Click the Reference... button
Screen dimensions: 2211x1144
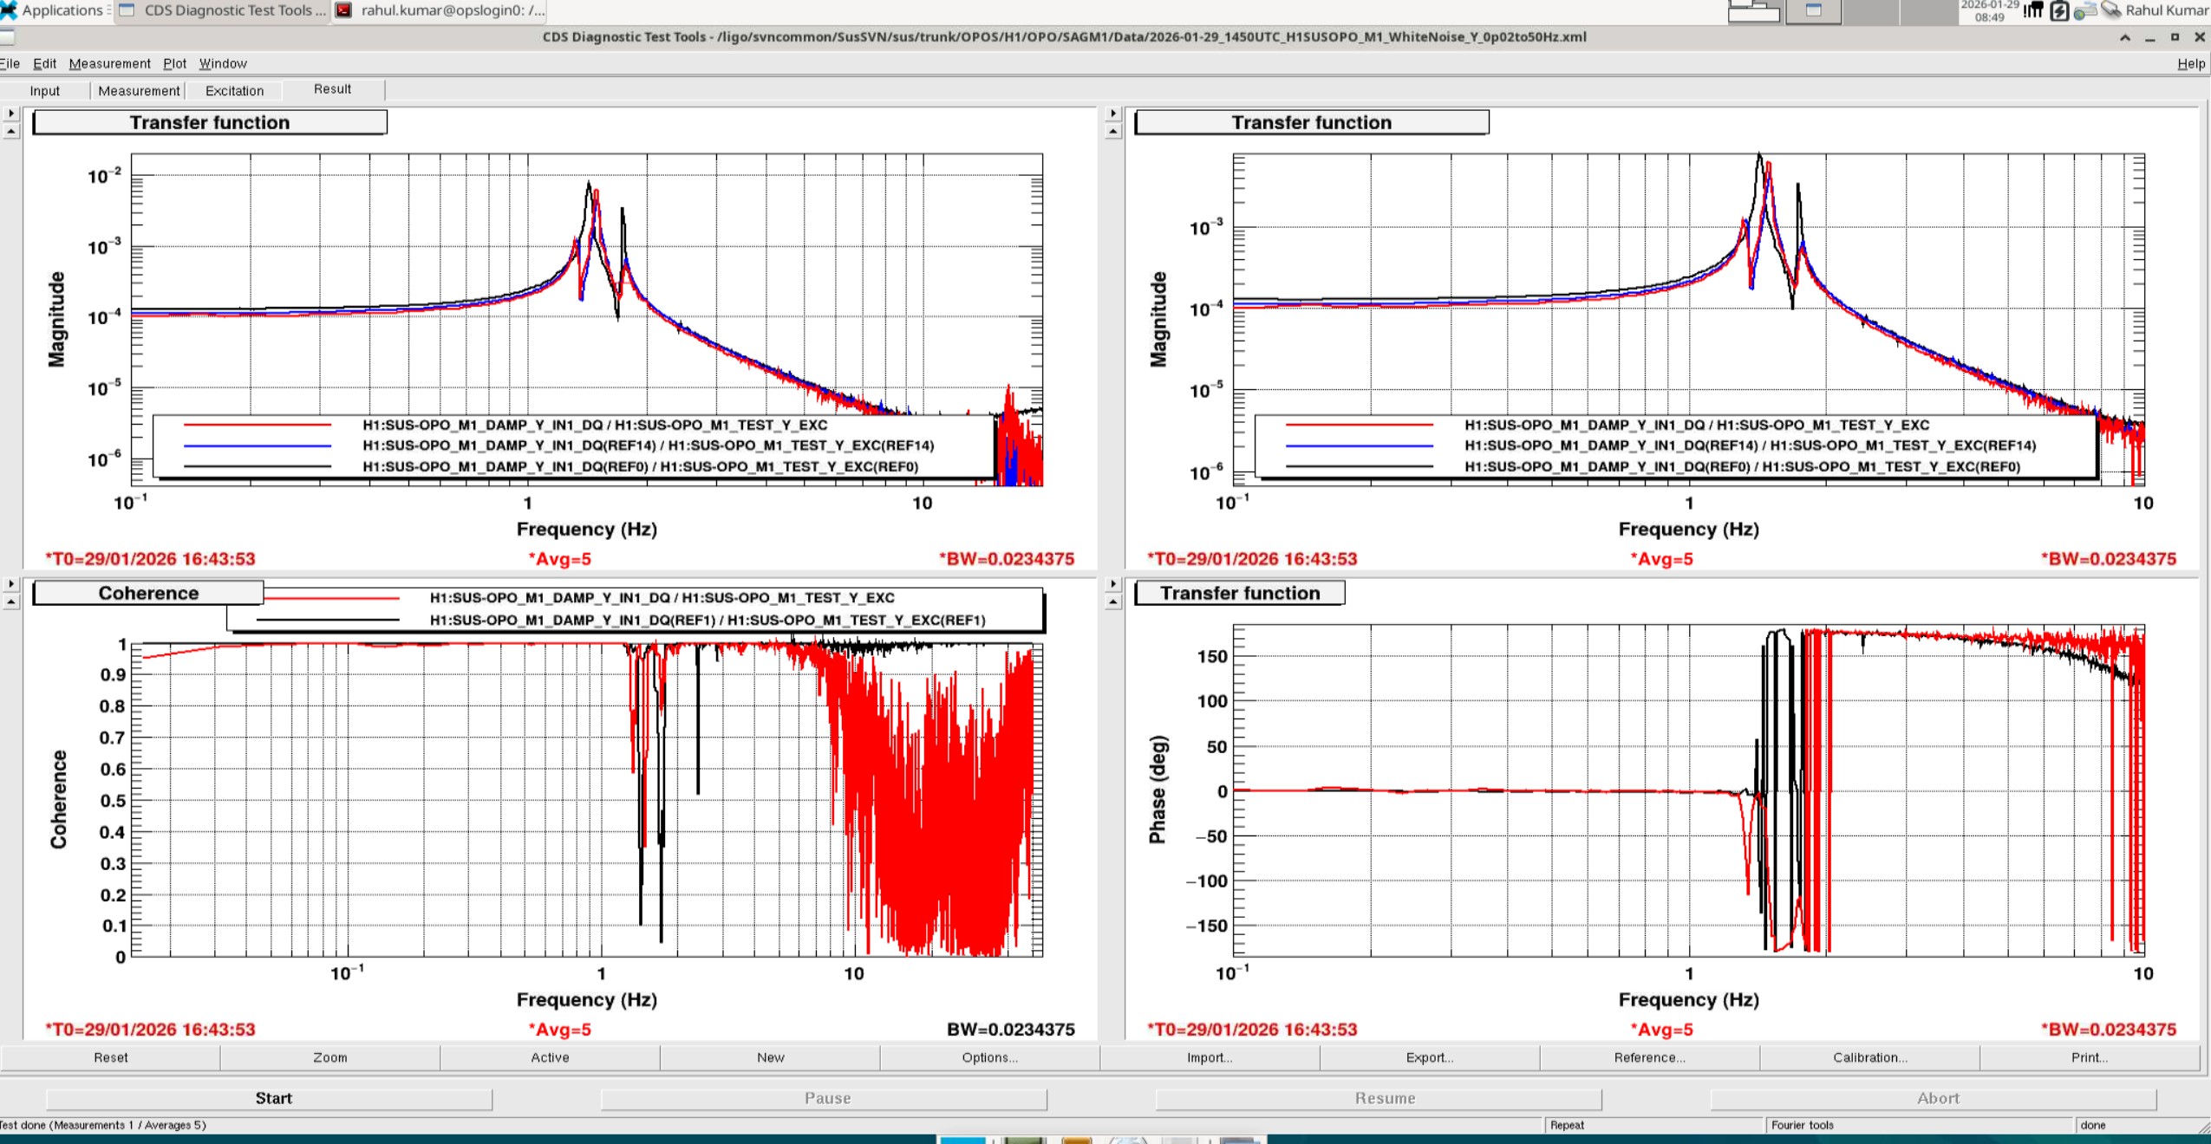pos(1649,1057)
